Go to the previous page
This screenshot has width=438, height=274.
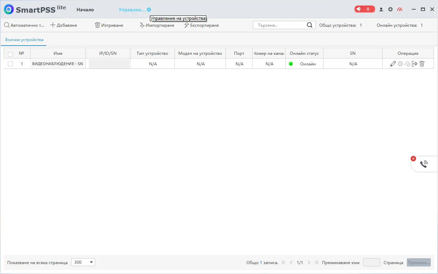click(291, 262)
